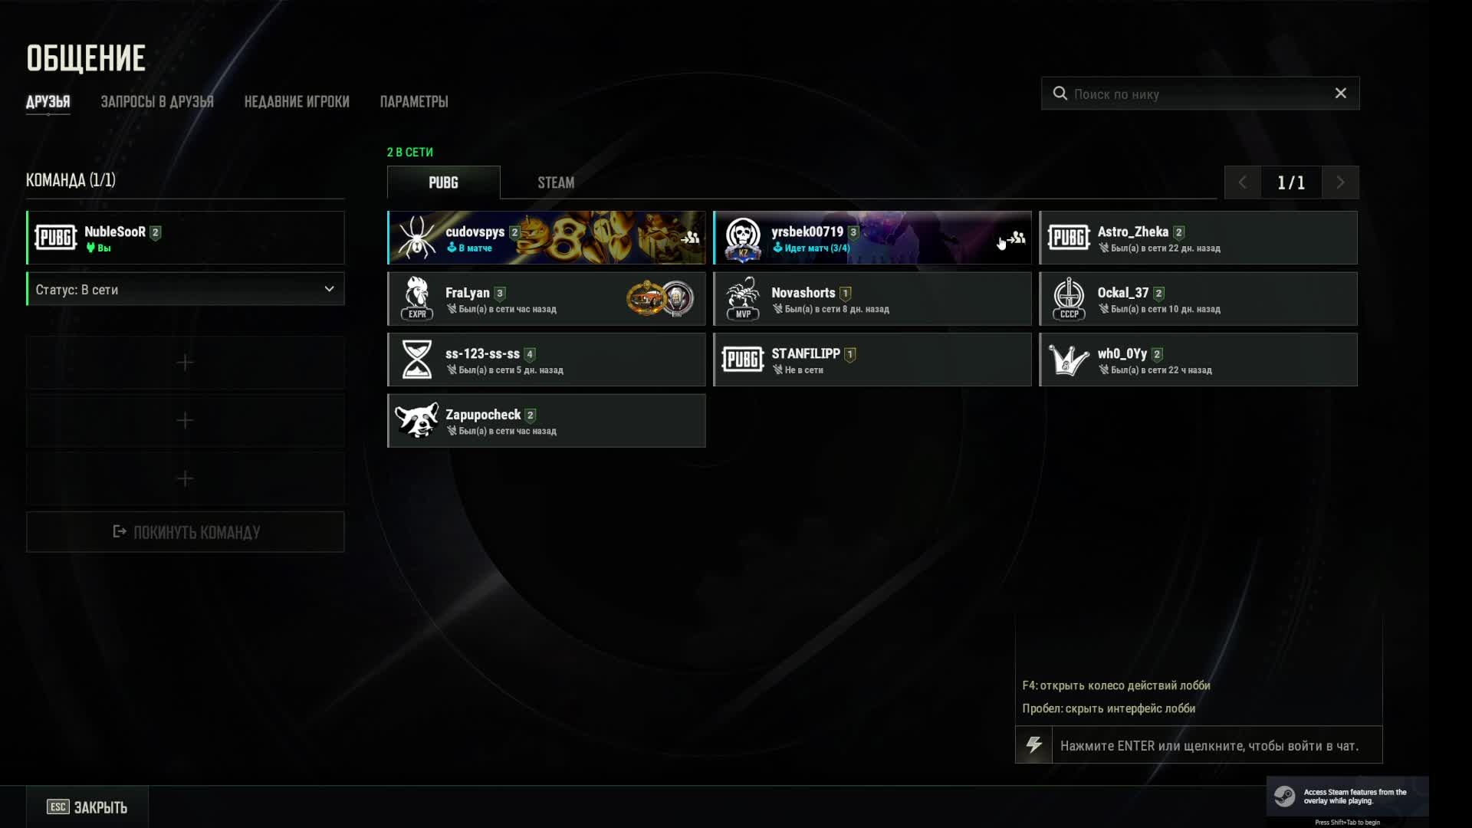Go to next friends page arrow
Screen dimensions: 1472x828
1340,182
